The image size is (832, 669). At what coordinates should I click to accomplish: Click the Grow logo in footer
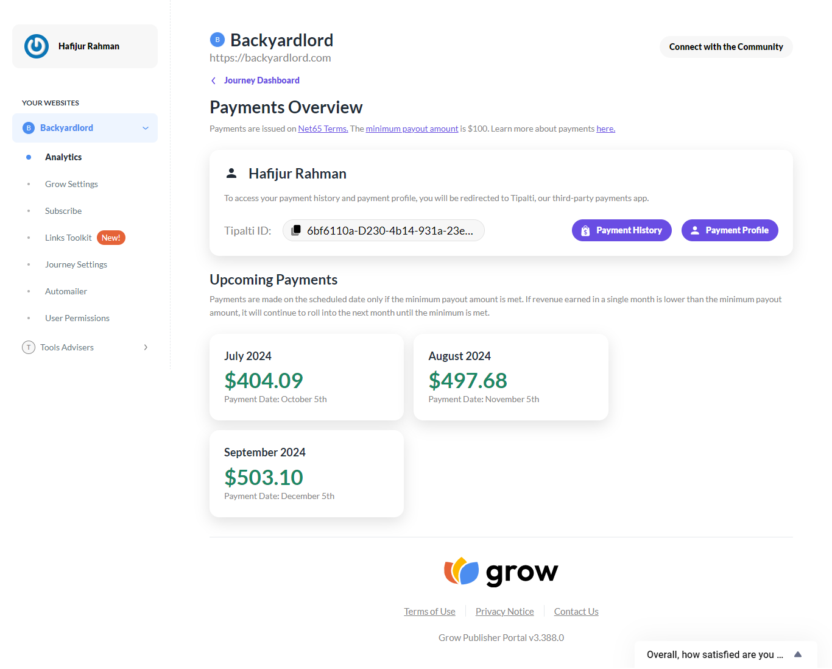click(x=501, y=572)
